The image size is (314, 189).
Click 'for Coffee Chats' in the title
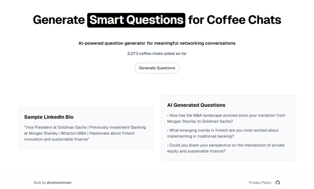tap(235, 20)
